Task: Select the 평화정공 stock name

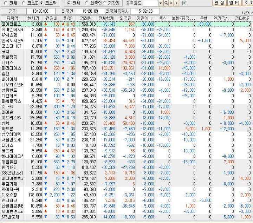Action: pyautogui.click(x=9, y=57)
